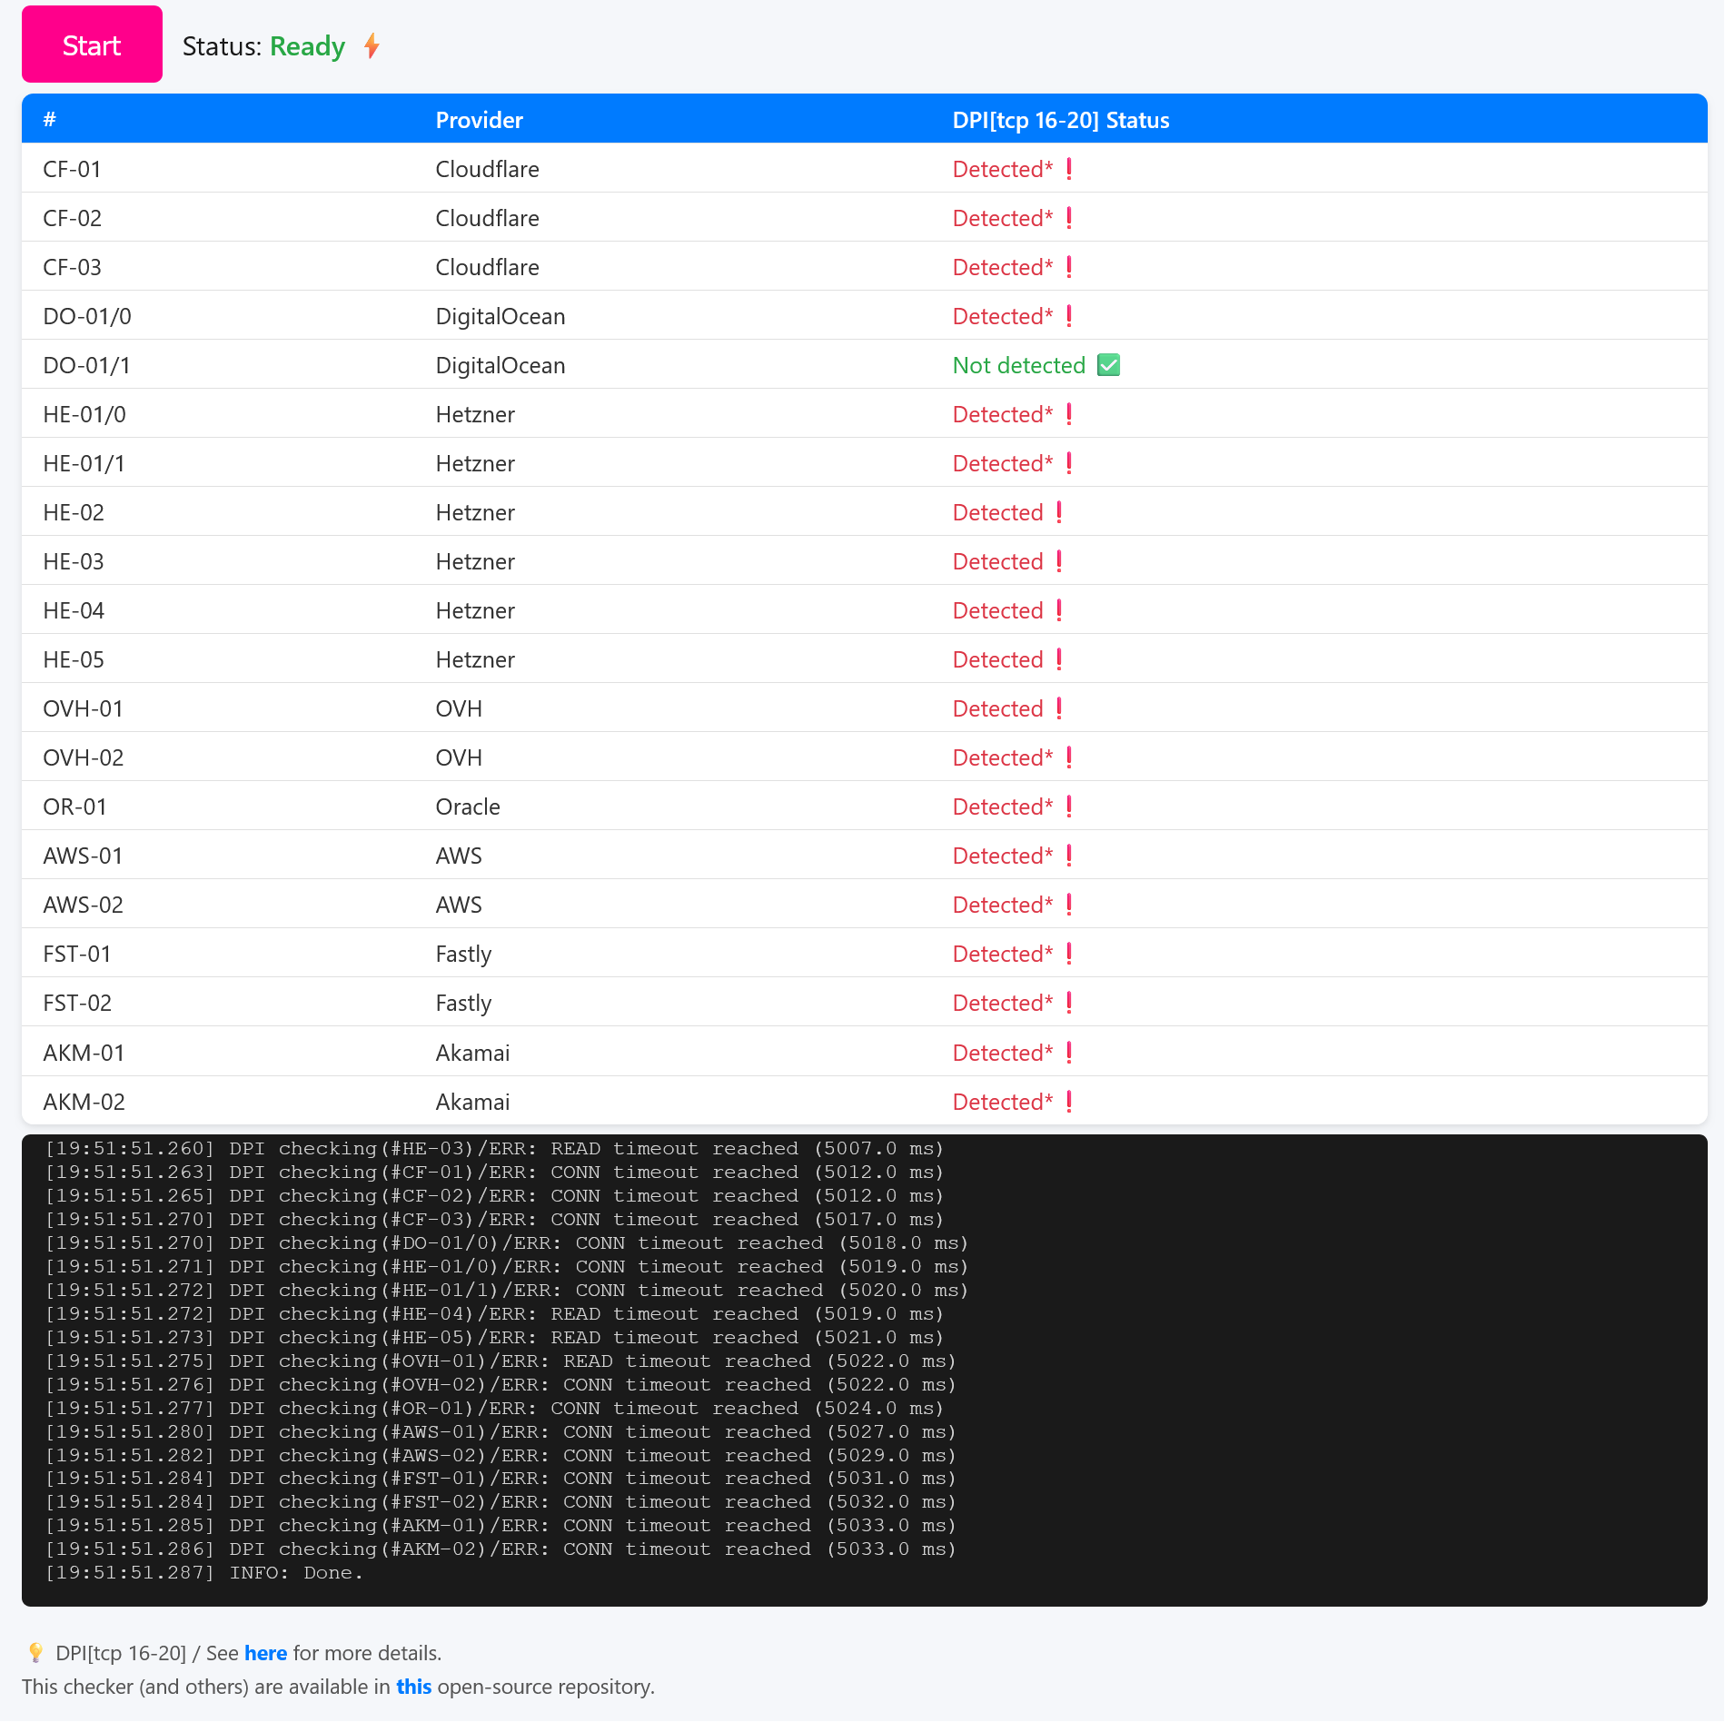1725x1722 pixels.
Task: Select the 'HE-03' identifier cell
Action: click(x=74, y=561)
